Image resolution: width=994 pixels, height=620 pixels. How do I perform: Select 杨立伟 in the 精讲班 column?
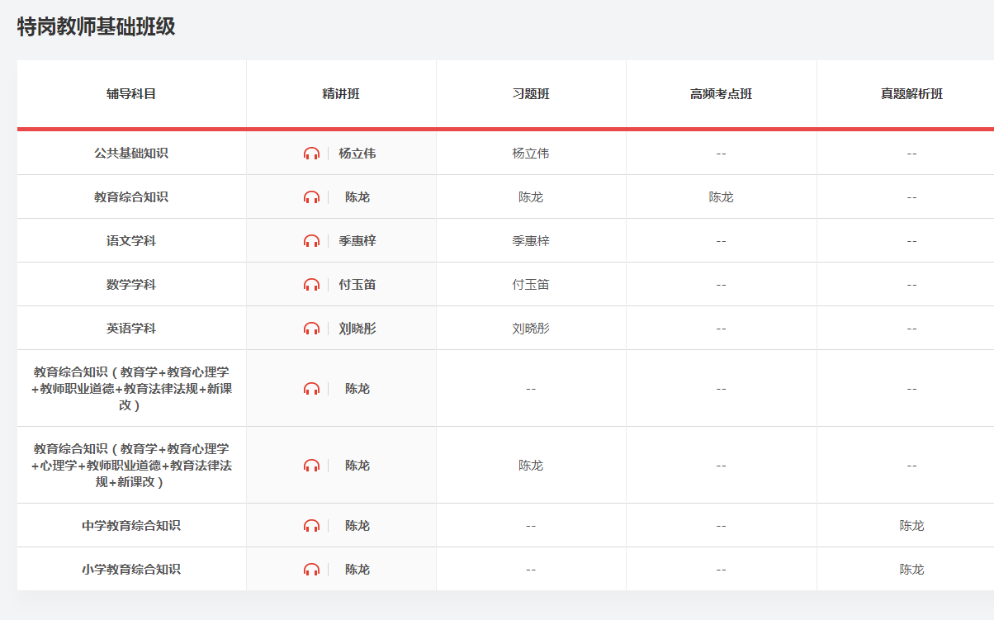tap(357, 154)
